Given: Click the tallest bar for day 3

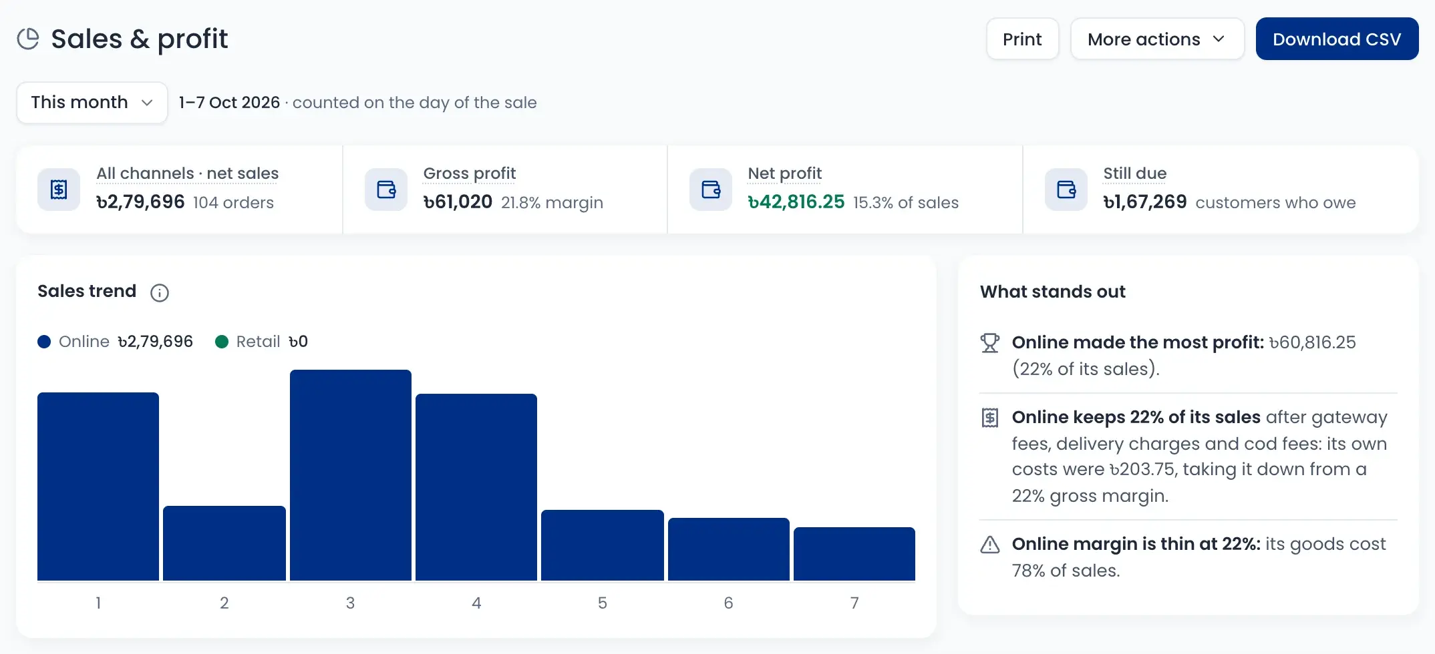Looking at the screenshot, I should [x=351, y=475].
